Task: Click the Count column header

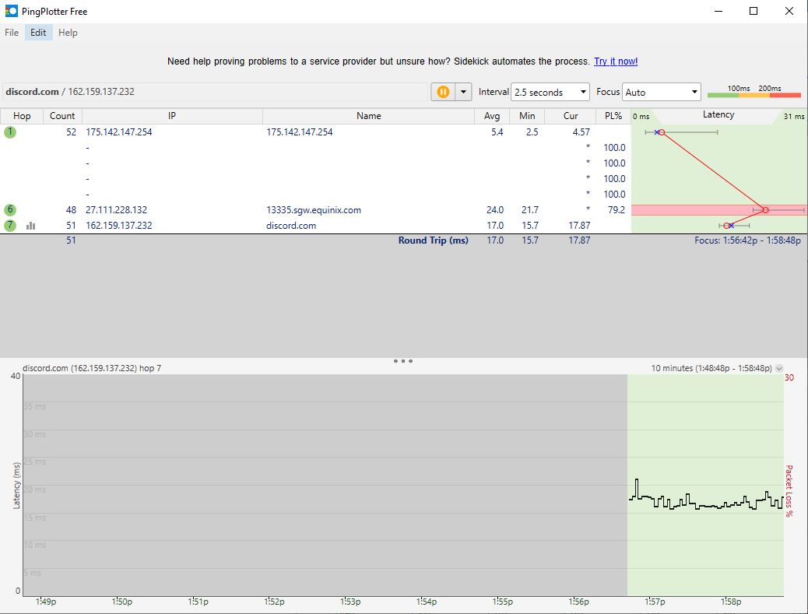Action: 62,116
